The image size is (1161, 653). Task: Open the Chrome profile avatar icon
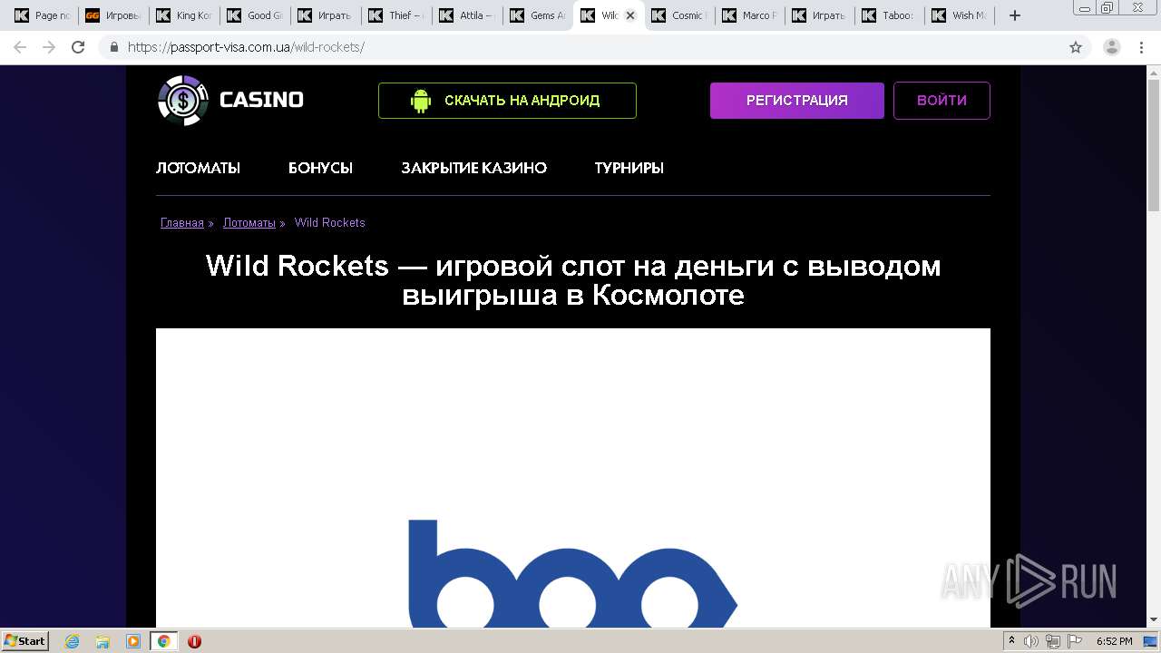pos(1112,47)
